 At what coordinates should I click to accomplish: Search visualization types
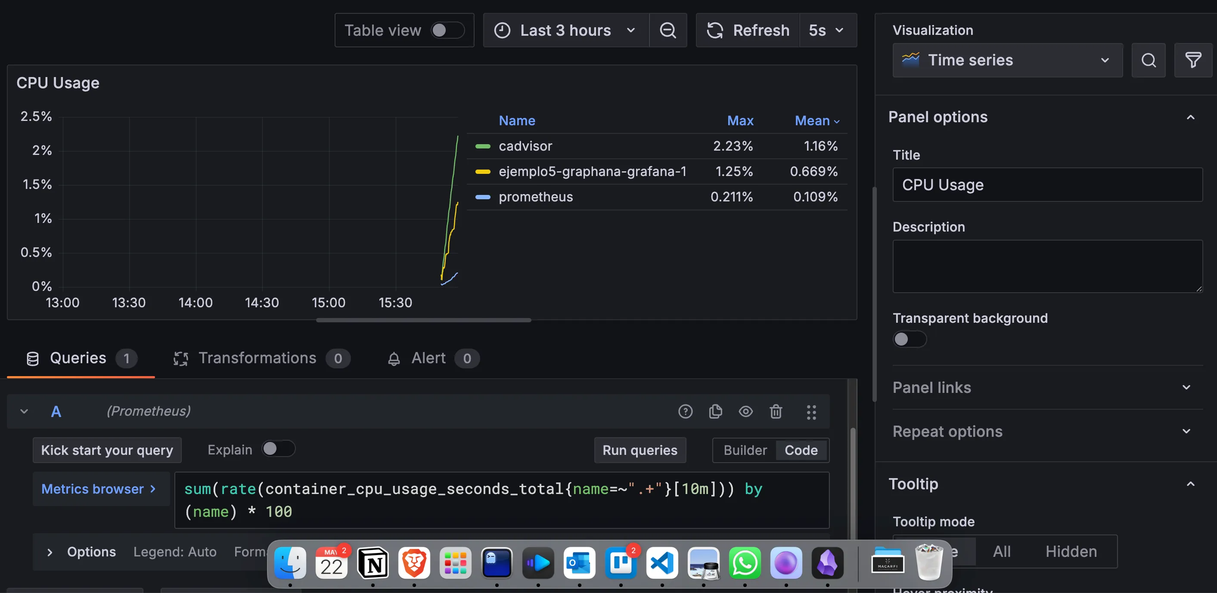[1149, 60]
